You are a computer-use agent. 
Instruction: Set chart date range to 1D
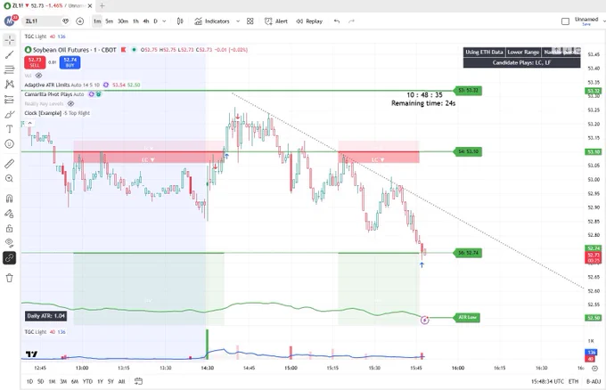(29, 381)
